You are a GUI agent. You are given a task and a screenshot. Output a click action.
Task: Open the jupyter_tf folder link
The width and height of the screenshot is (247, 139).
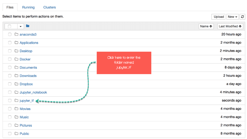click(x=27, y=101)
